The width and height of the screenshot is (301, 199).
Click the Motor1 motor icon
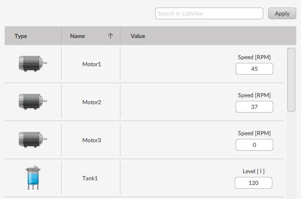pos(32,64)
